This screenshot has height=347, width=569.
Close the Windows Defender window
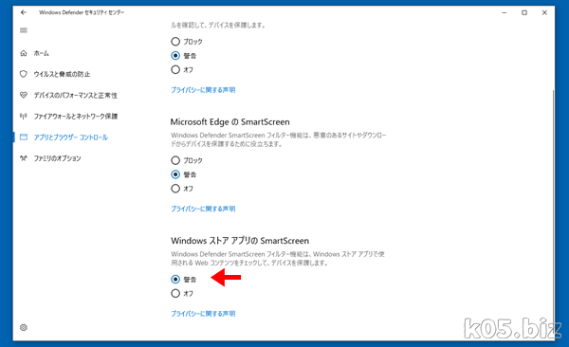pos(544,12)
